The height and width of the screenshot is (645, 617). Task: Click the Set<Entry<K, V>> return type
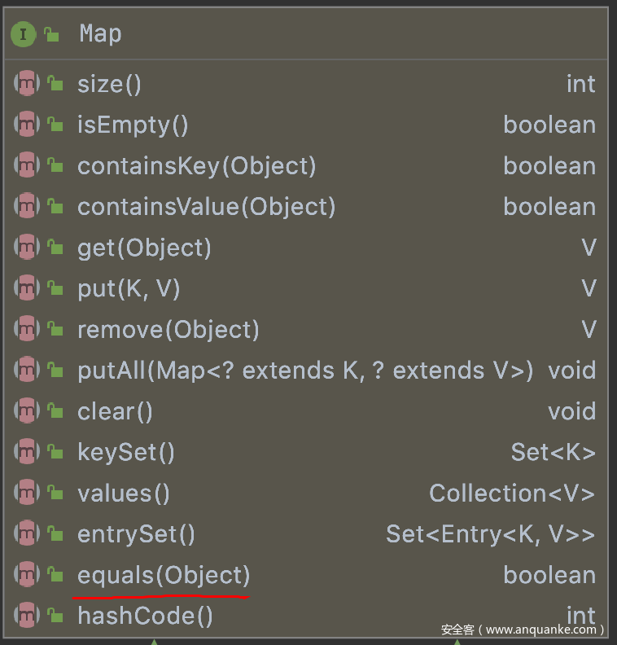point(491,534)
